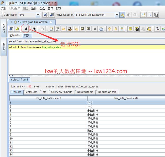Image resolution: width=165 pixels, height=157 pixels.
Task: Click the session properties icon in session toolbar
Action: (11, 29)
